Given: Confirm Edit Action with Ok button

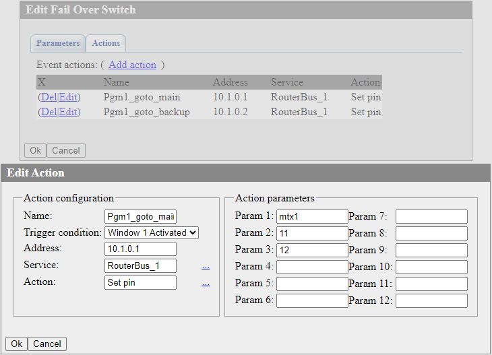Looking at the screenshot, I should [x=16, y=344].
